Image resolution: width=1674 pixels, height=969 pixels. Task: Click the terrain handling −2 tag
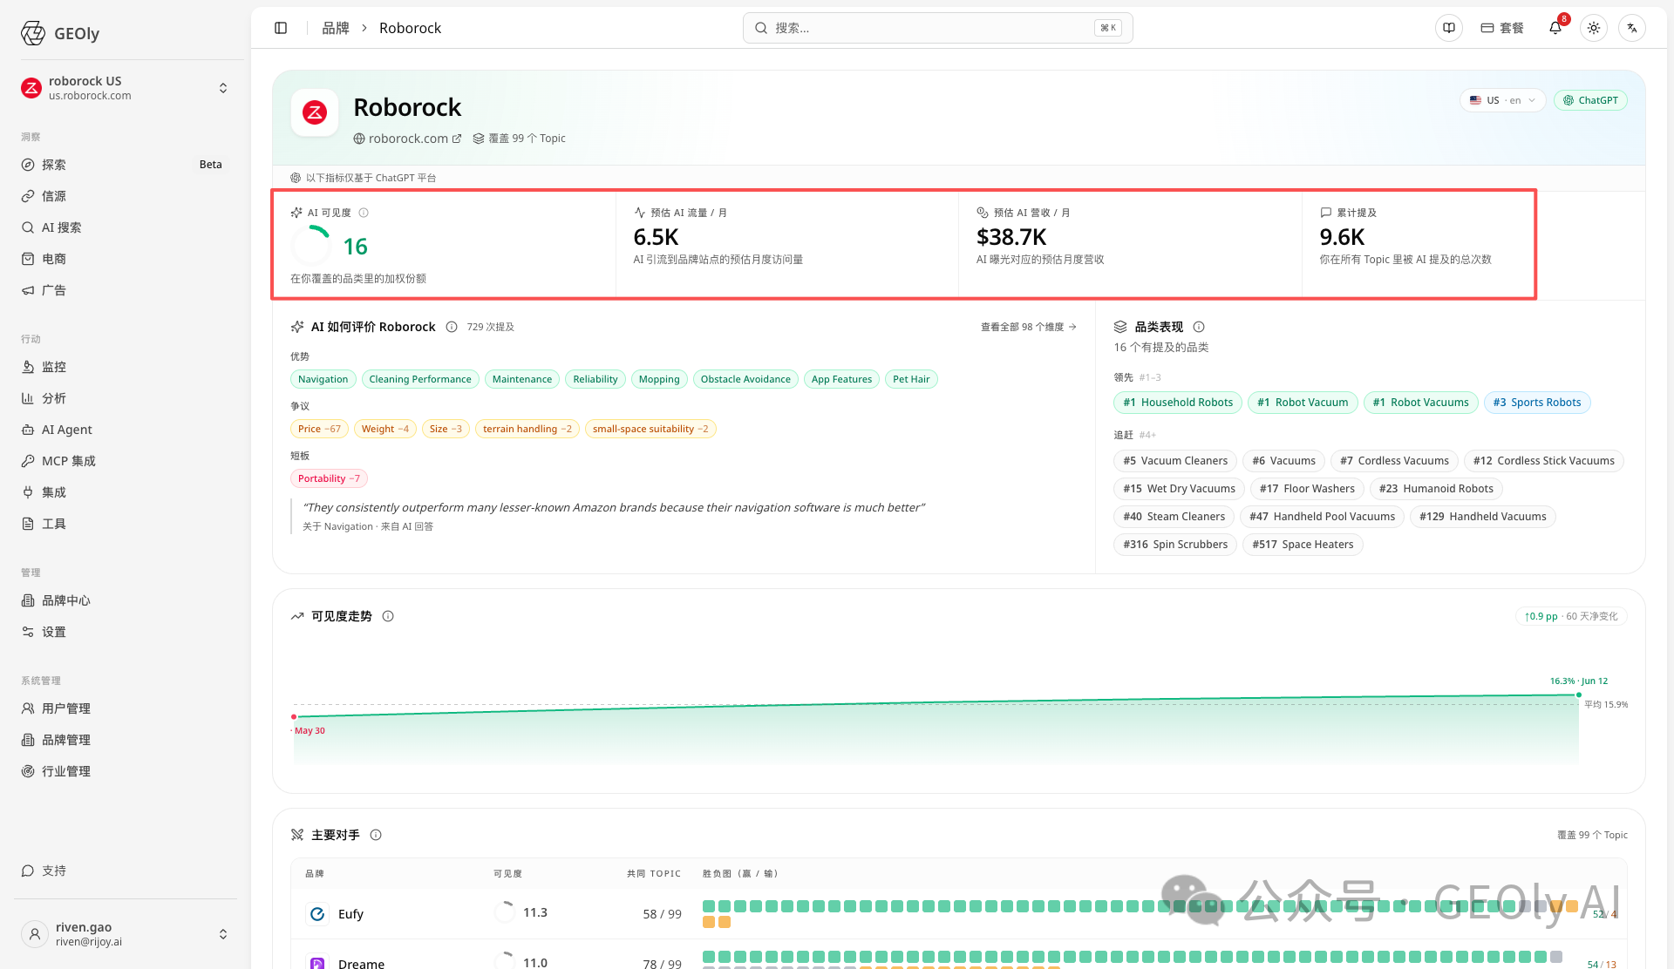point(527,429)
